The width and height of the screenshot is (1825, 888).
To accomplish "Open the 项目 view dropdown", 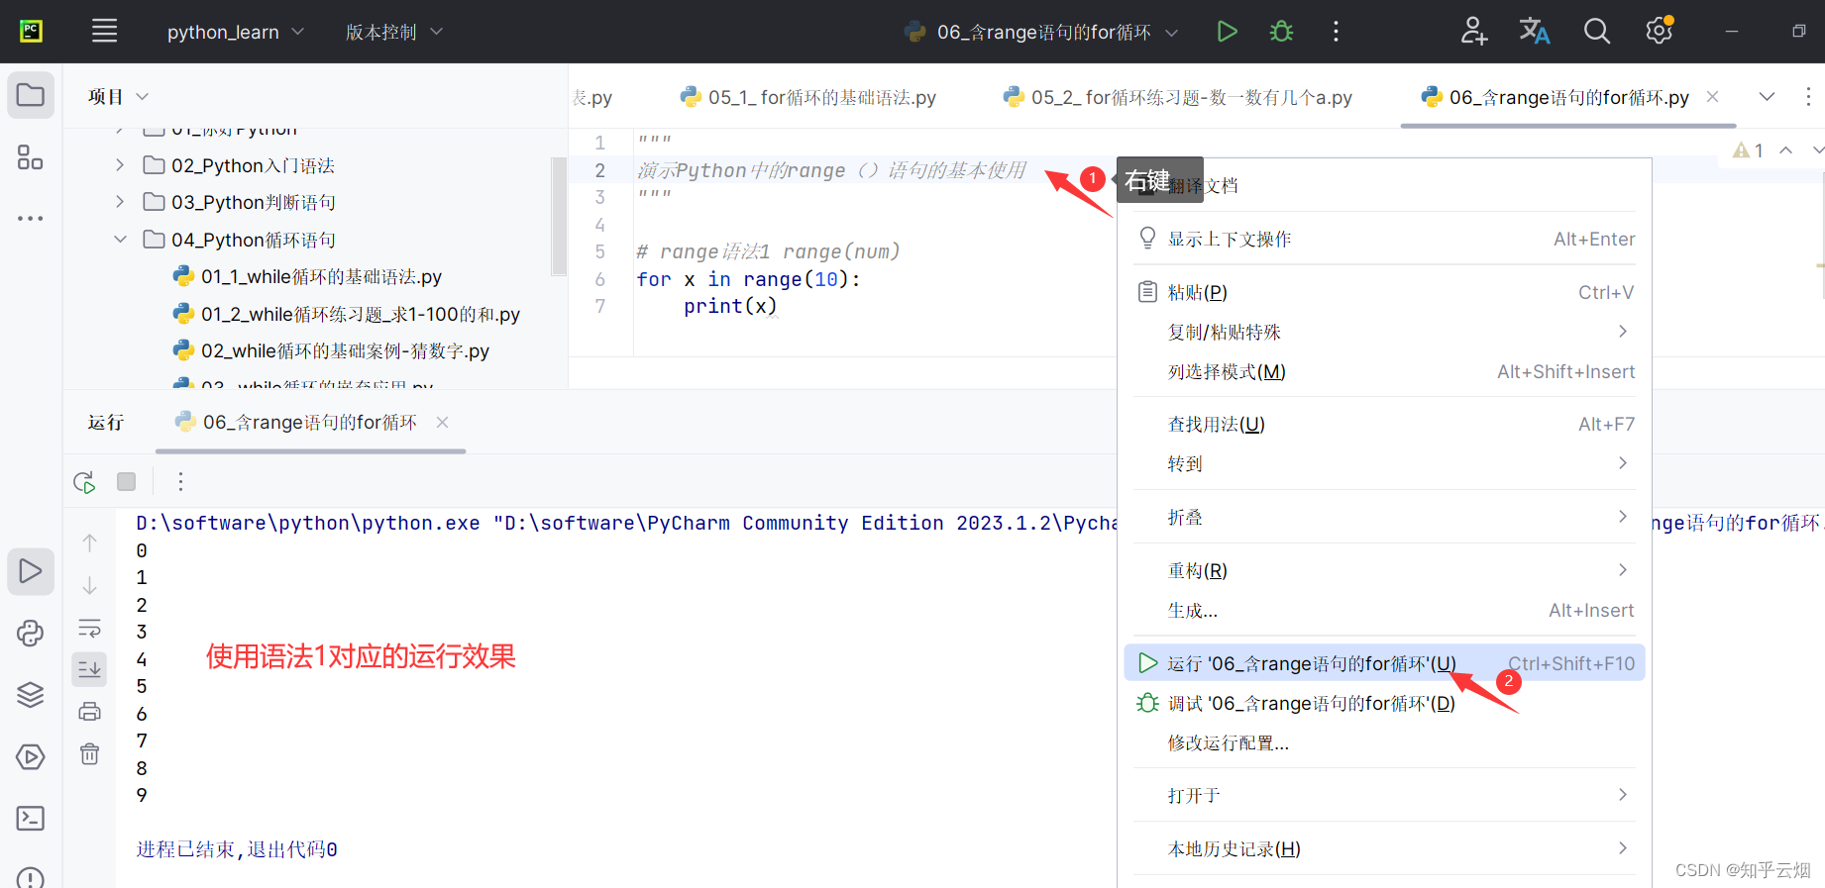I will tap(118, 96).
